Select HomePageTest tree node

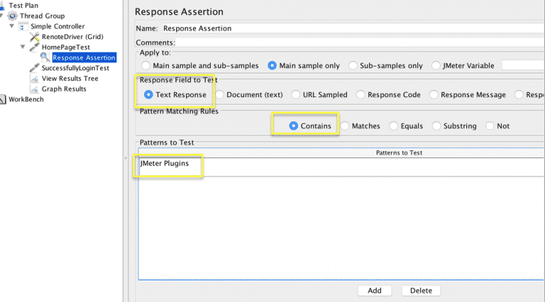66,47
